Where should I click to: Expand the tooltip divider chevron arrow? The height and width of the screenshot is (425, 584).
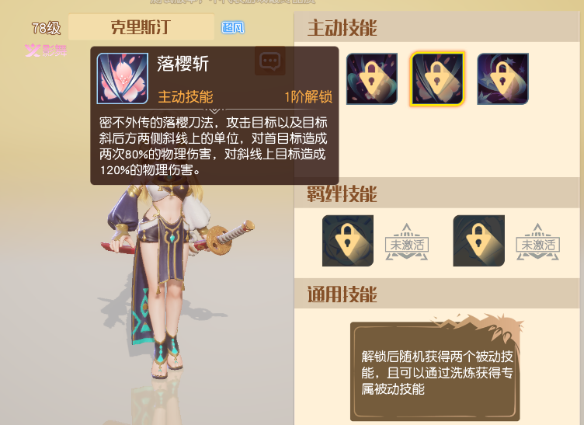tap(214, 110)
